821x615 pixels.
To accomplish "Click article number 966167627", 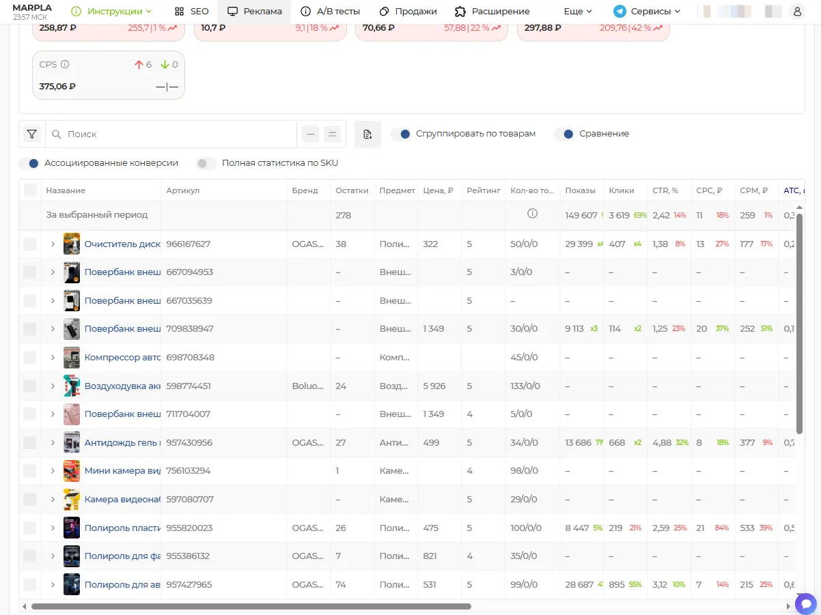I will coord(189,244).
